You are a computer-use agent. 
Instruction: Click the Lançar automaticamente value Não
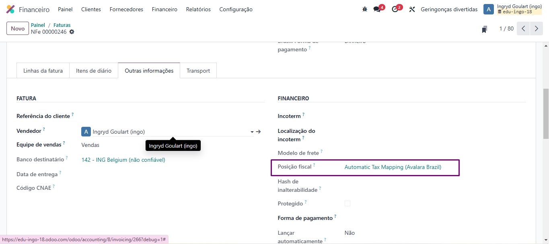click(x=350, y=233)
